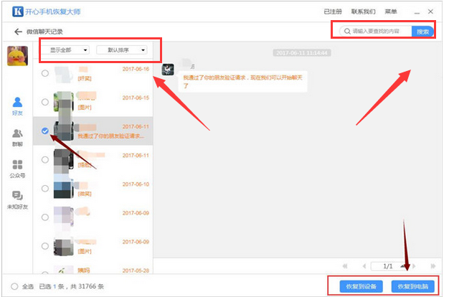This screenshot has width=449, height=297.
Task: Click the yellow duck profile avatar
Action: tap(17, 56)
